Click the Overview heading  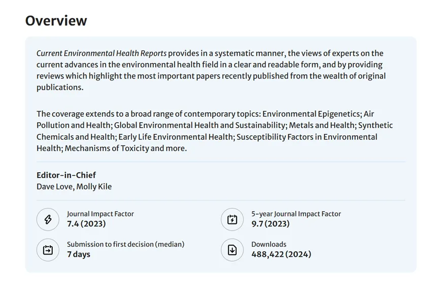click(x=56, y=20)
